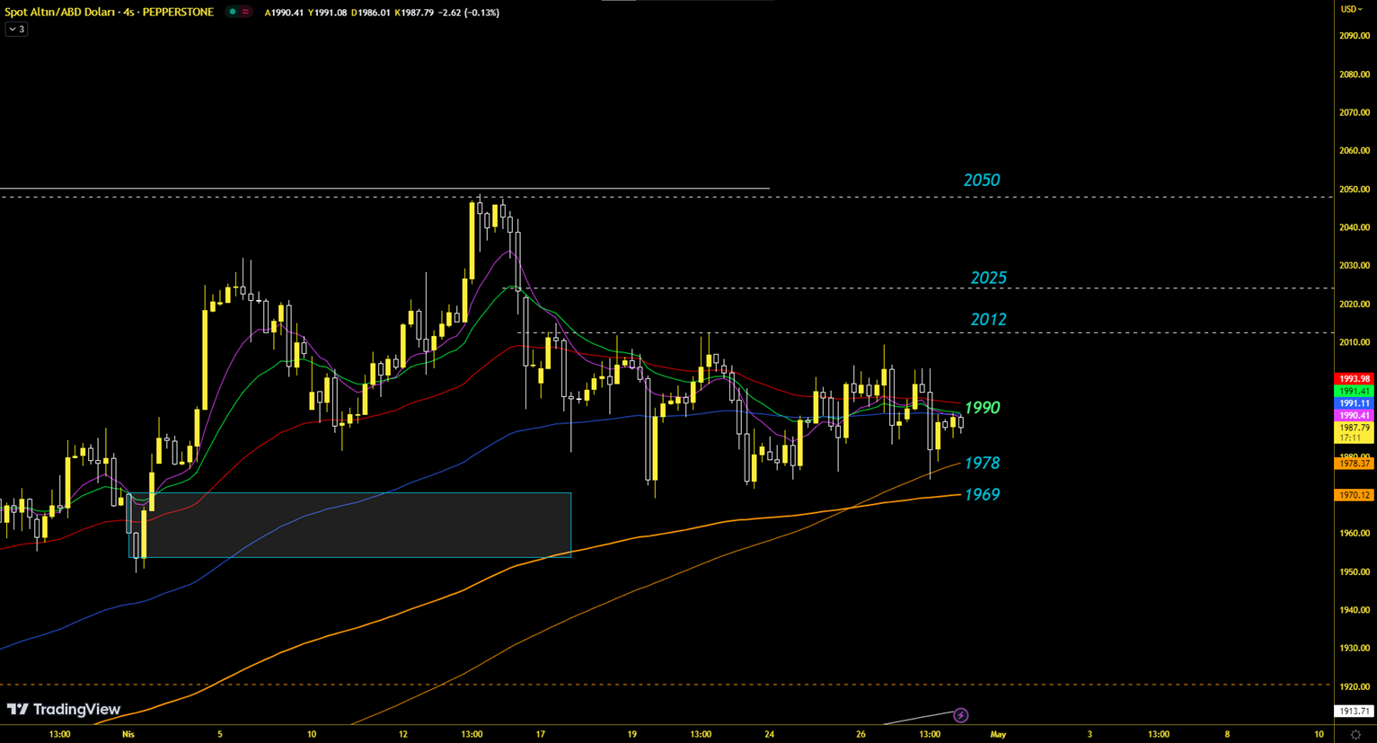Select the 1978 support text label

pos(981,464)
